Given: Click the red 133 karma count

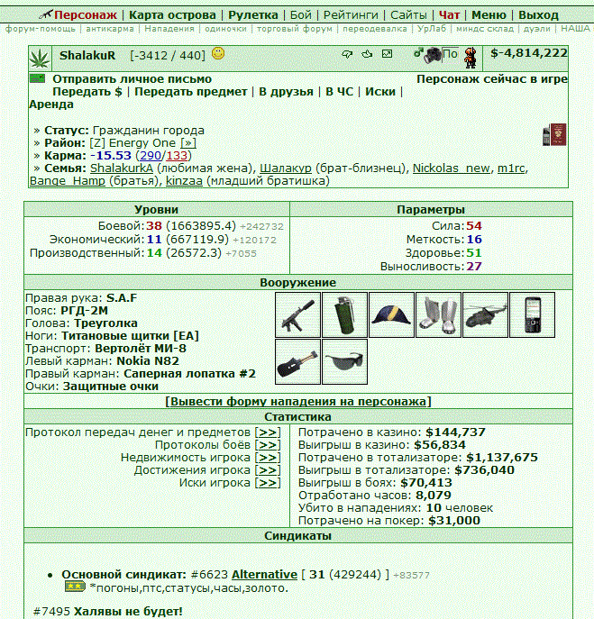Looking at the screenshot, I should [177, 156].
